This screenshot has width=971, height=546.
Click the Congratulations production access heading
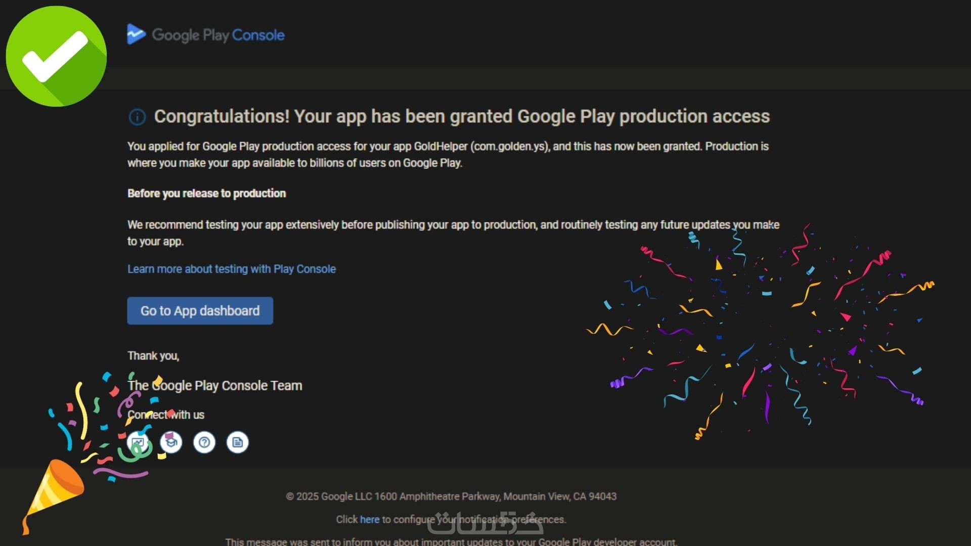pyautogui.click(x=462, y=116)
